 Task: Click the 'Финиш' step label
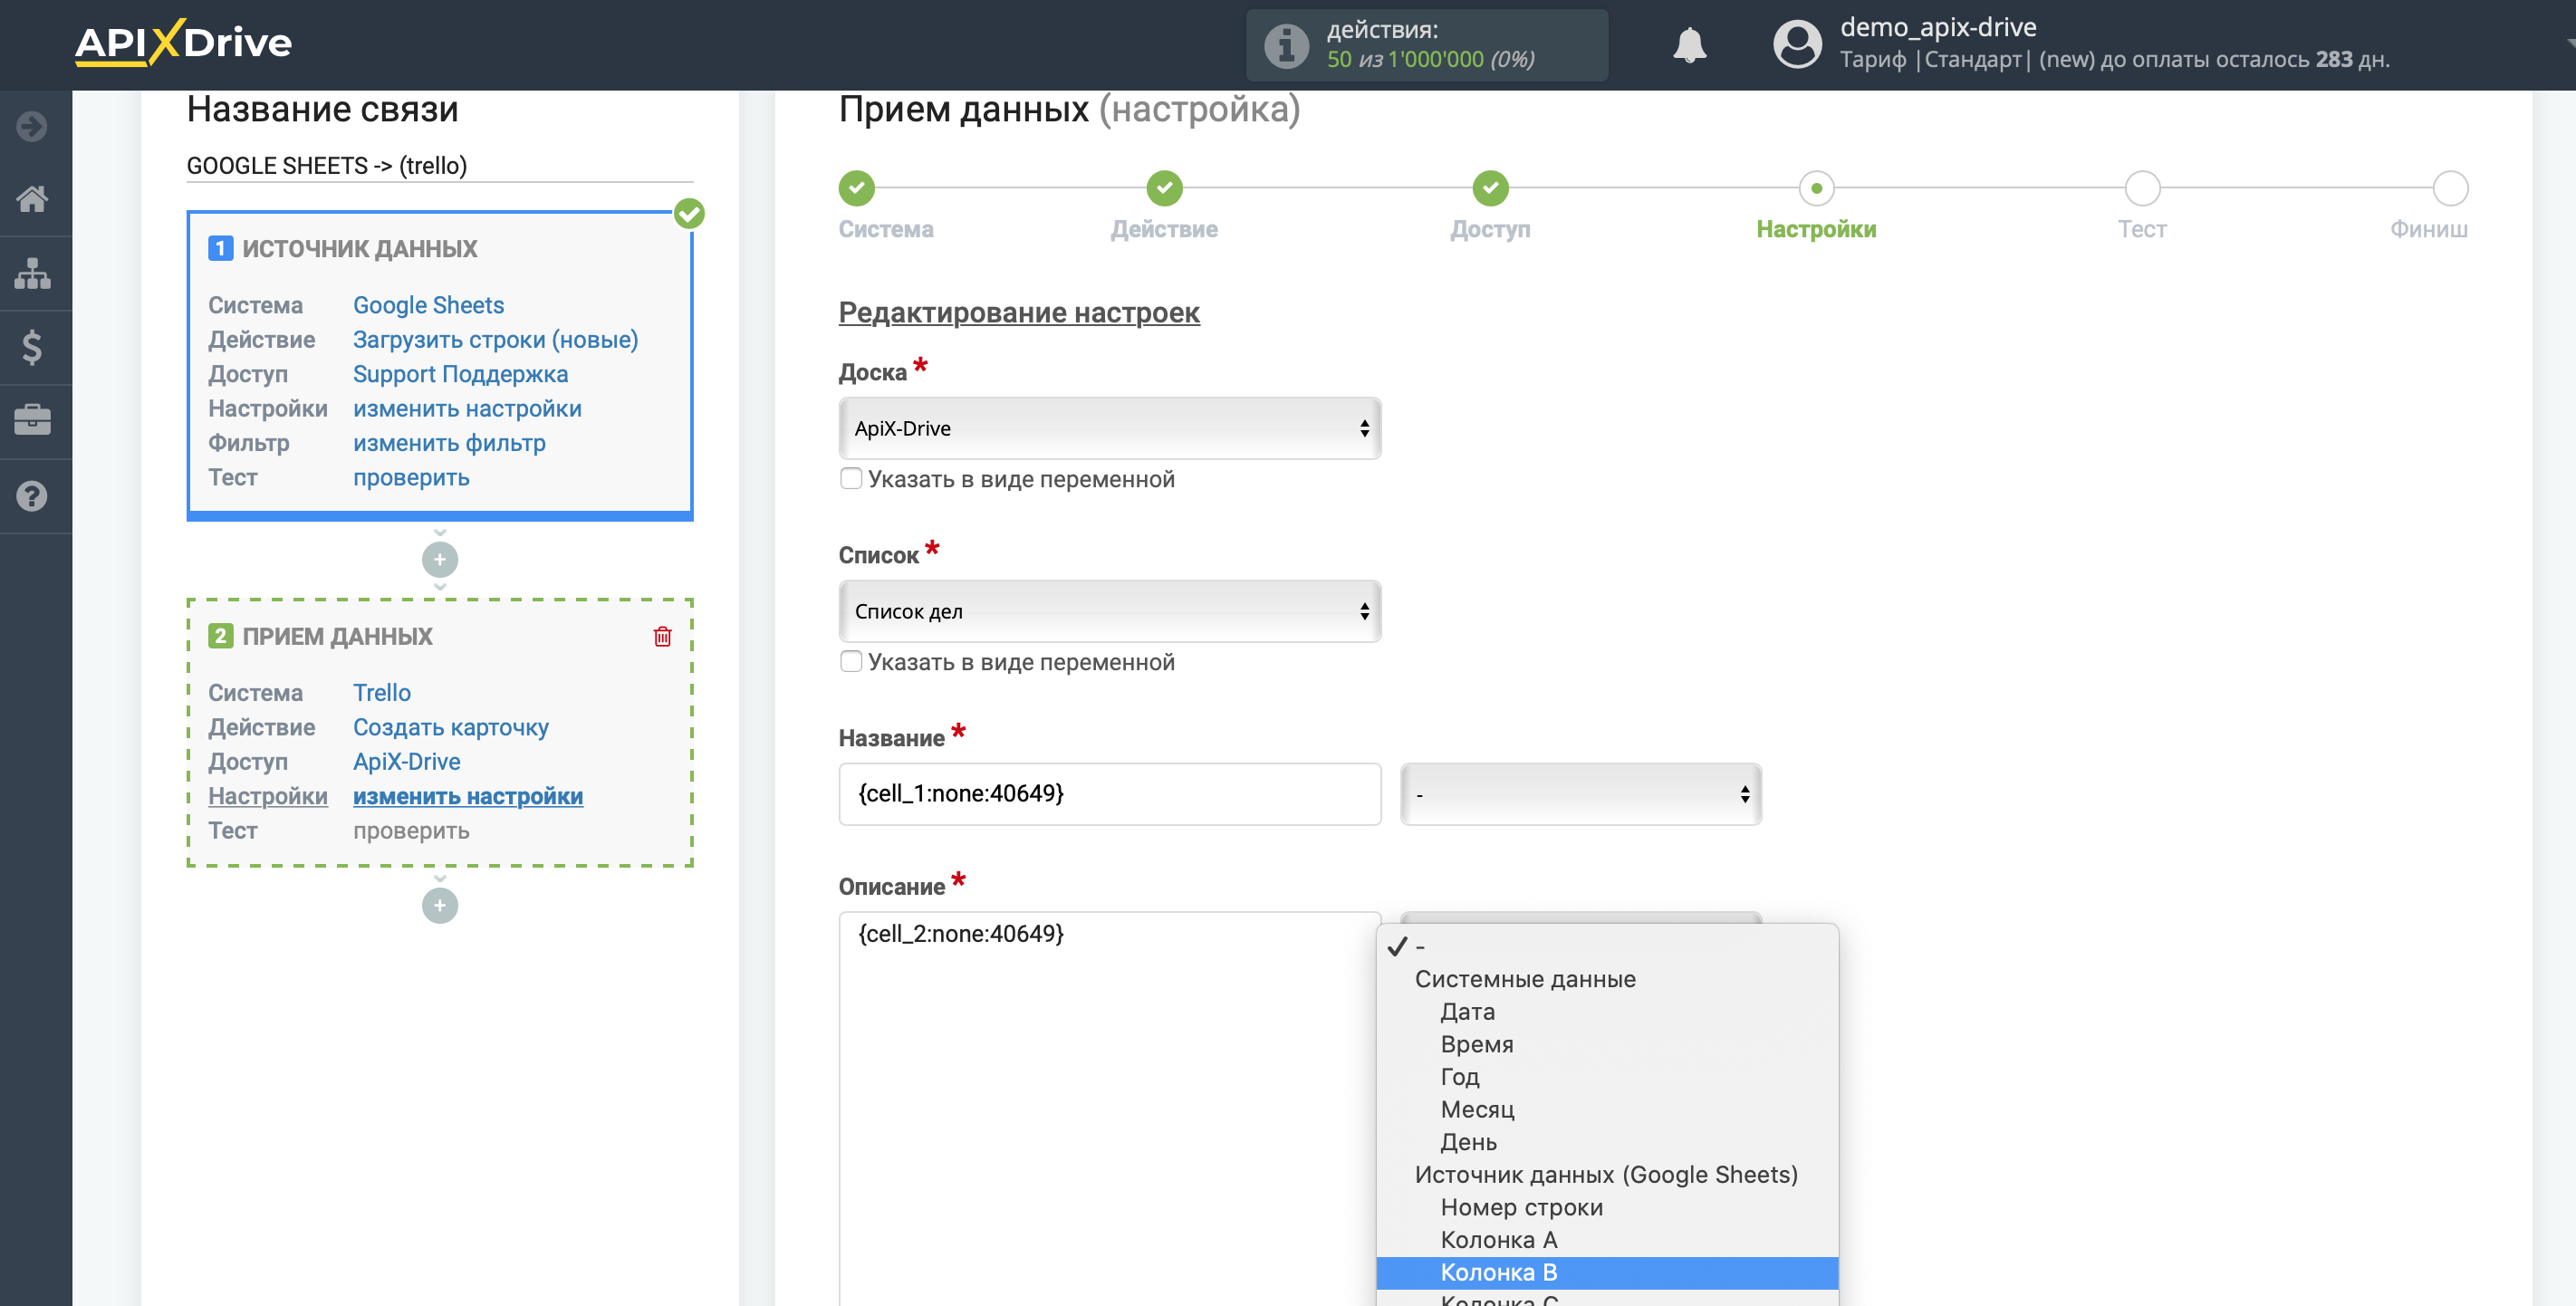tap(2428, 229)
